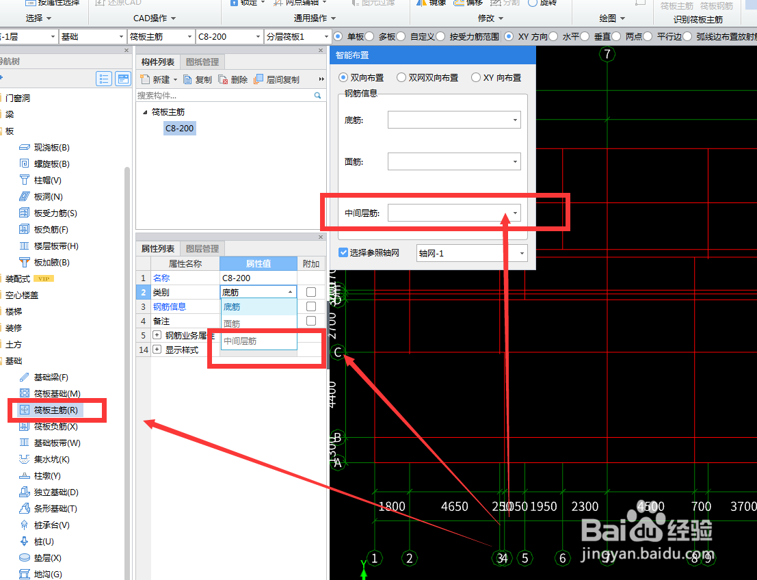
Task: Select 垫层(X) icon
Action: [x=24, y=558]
